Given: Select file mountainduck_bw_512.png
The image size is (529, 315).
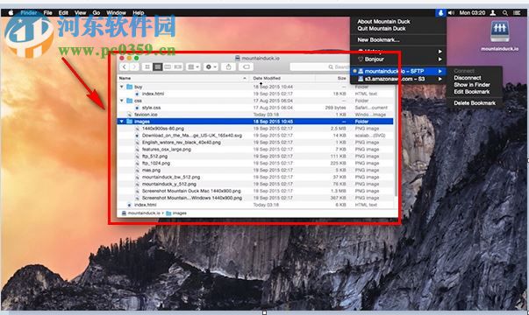Looking at the screenshot, I should coord(171,177).
